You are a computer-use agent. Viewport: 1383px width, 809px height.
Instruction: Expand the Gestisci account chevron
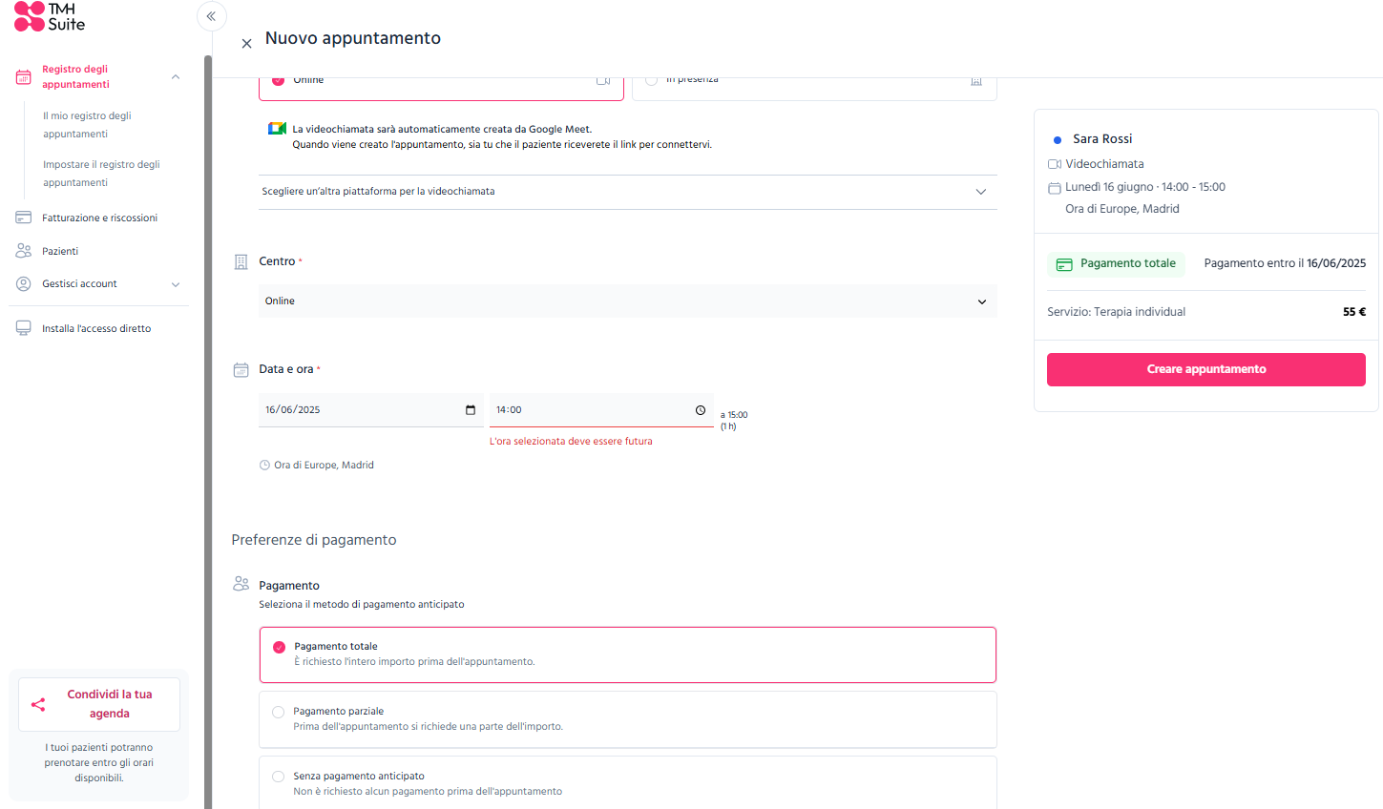(176, 284)
